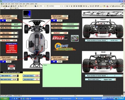Switch to the Cover sheet tab

pyautogui.click(x=17, y=96)
